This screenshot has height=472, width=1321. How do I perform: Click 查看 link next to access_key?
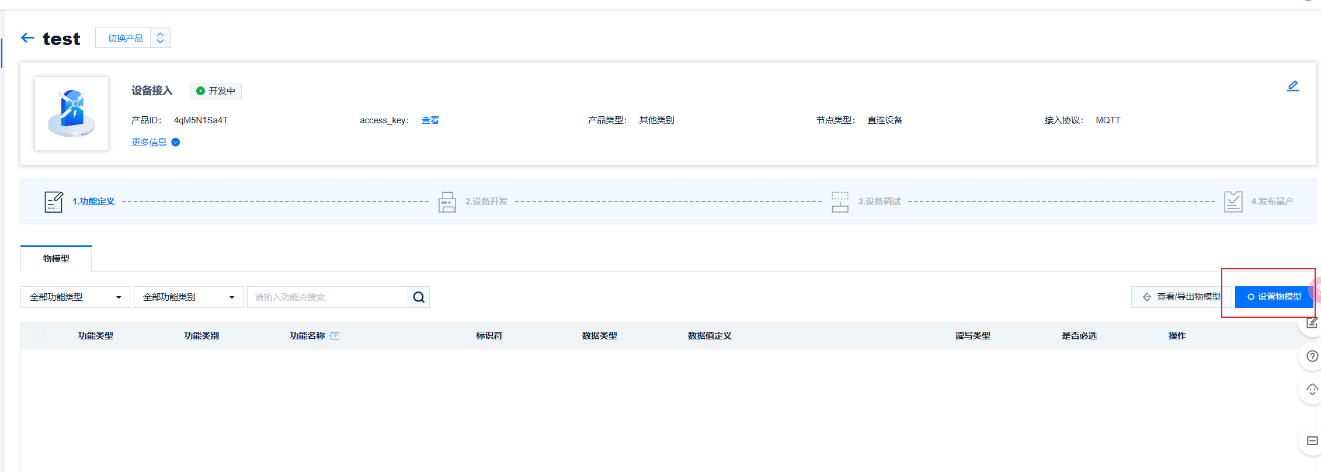pos(430,120)
